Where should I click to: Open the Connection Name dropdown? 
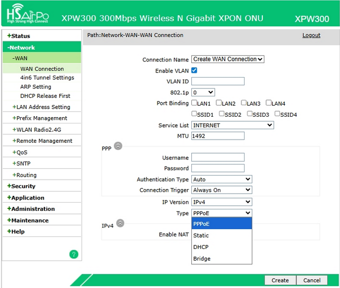tap(228, 59)
